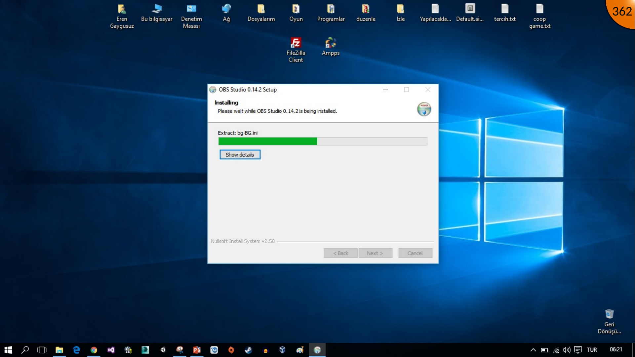Select the Eren Gaygusuz desktop folder
The width and height of the screenshot is (635, 357).
pos(122,16)
